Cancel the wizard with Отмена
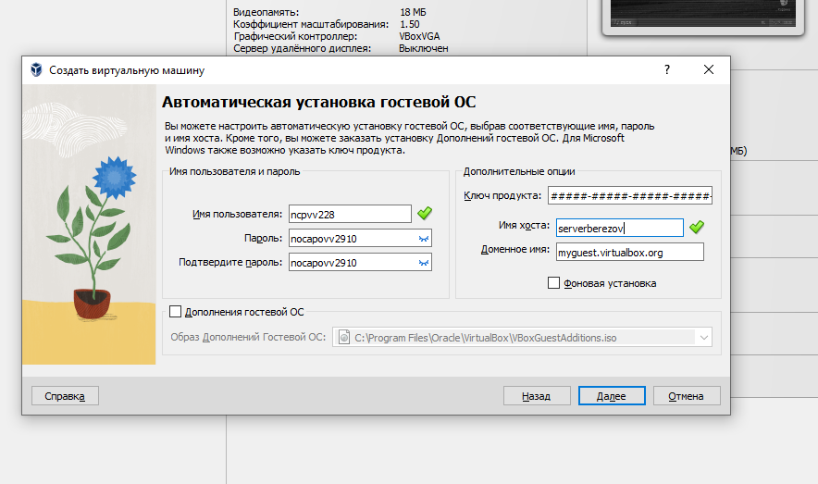The height and width of the screenshot is (484, 818). point(687,396)
